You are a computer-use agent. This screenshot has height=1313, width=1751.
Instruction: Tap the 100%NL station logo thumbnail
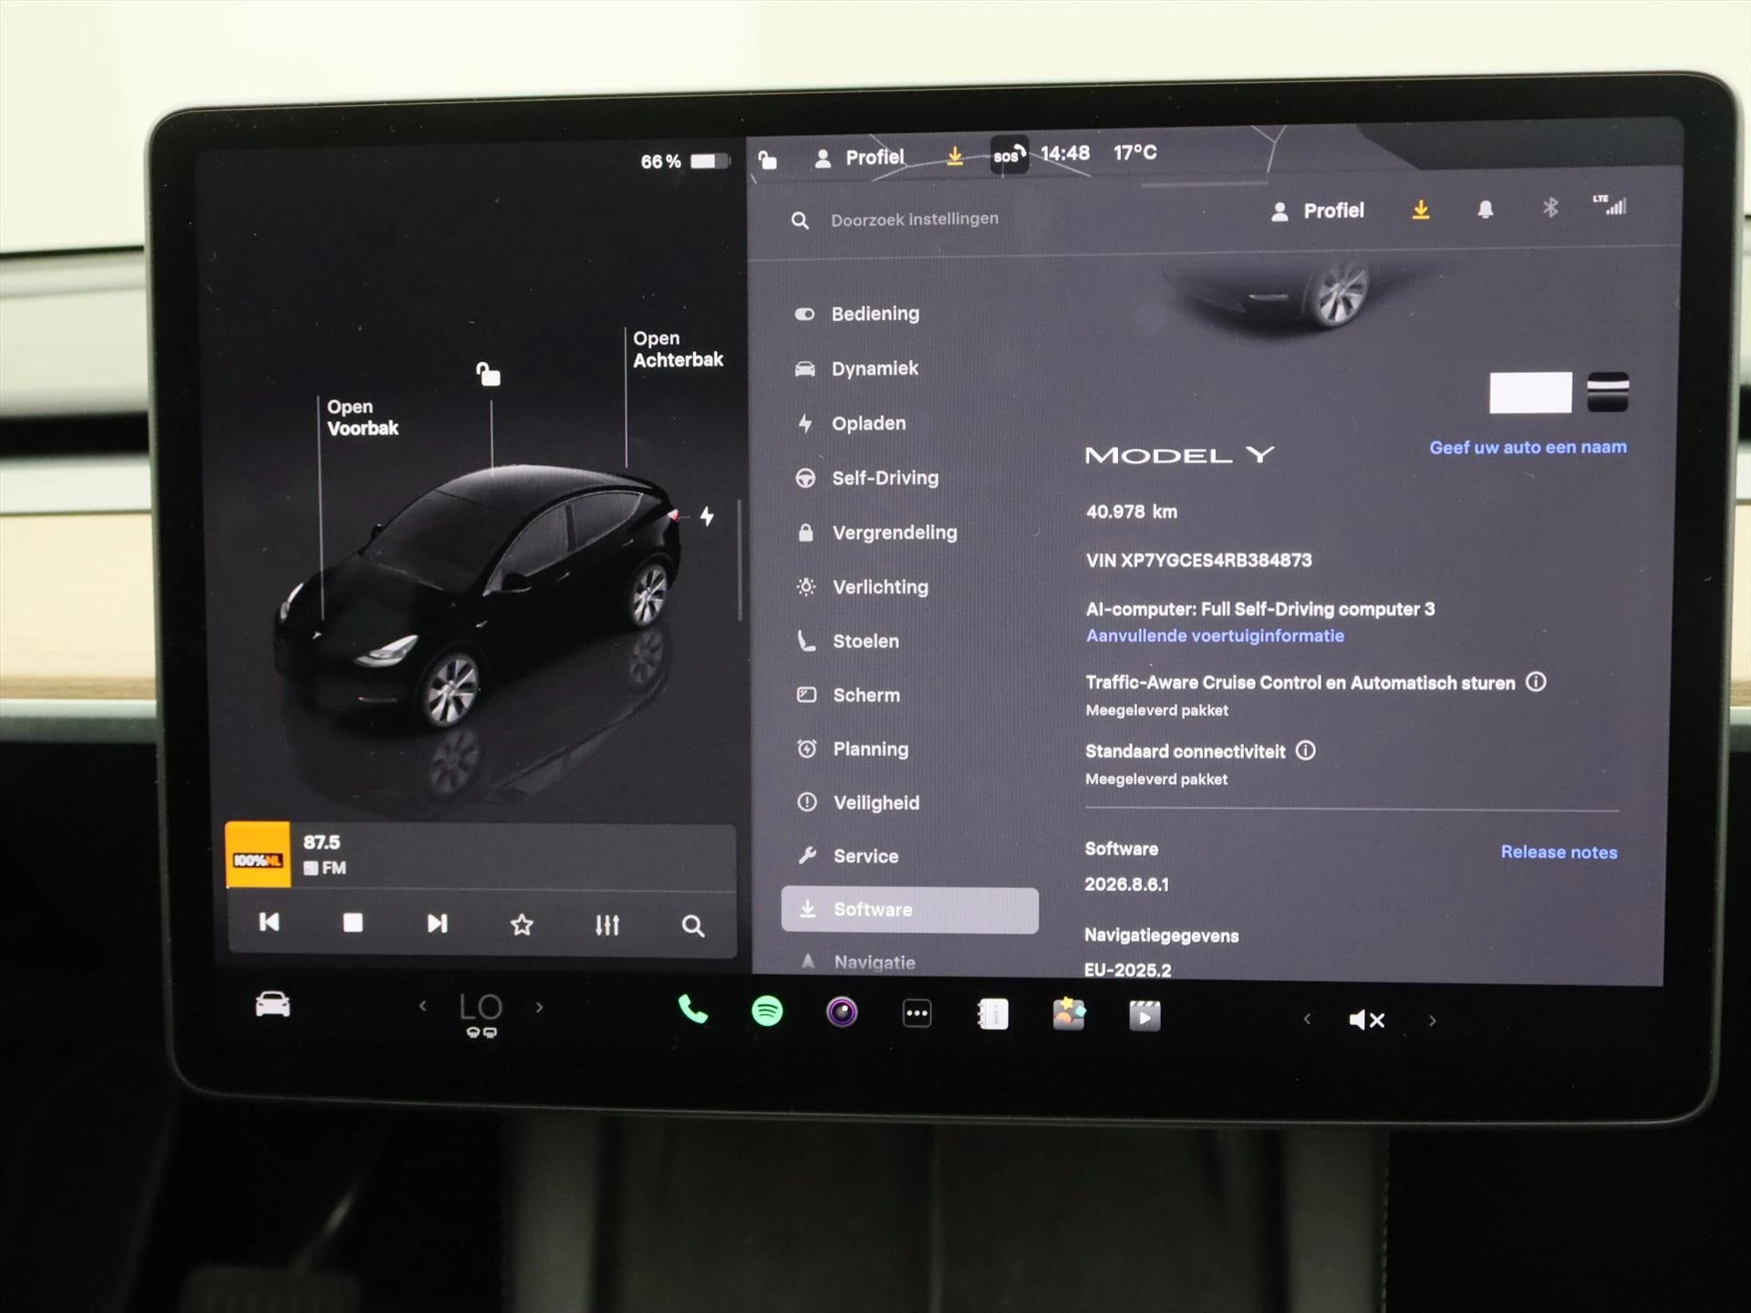pos(258,855)
